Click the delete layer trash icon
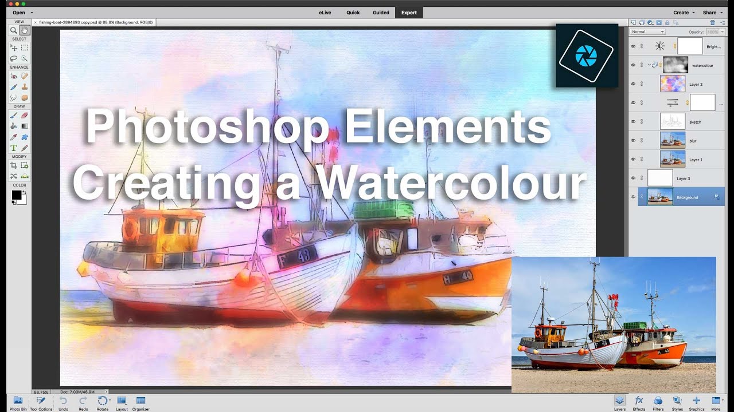 [712, 22]
